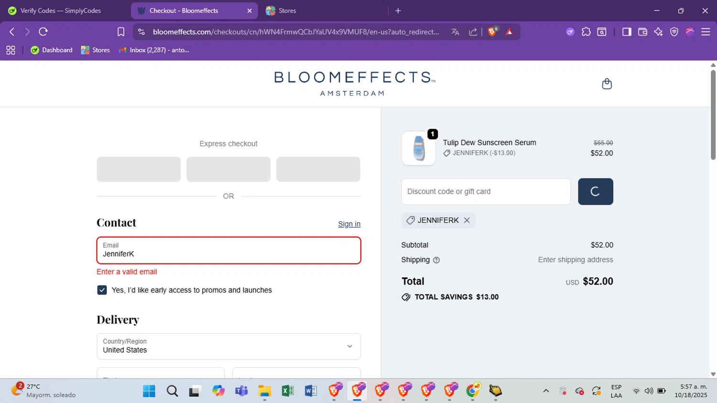Uncheck early access to promos checkbox
Viewport: 717px width, 403px height.
click(x=102, y=290)
